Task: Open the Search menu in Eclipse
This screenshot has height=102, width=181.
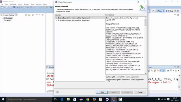Action: click(20, 5)
